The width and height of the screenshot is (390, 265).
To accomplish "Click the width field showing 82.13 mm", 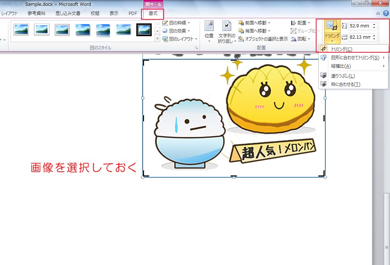I will click(360, 37).
